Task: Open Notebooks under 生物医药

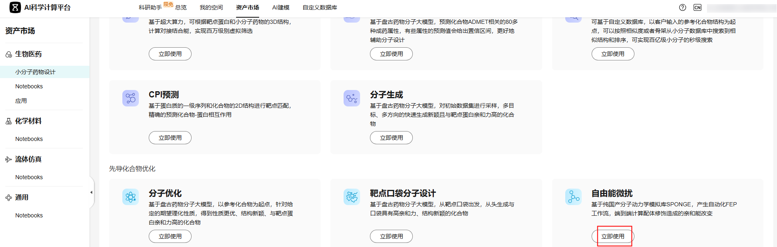Action: [x=29, y=86]
